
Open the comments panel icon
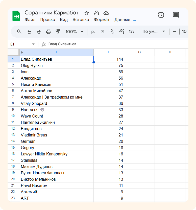coord(176,15)
